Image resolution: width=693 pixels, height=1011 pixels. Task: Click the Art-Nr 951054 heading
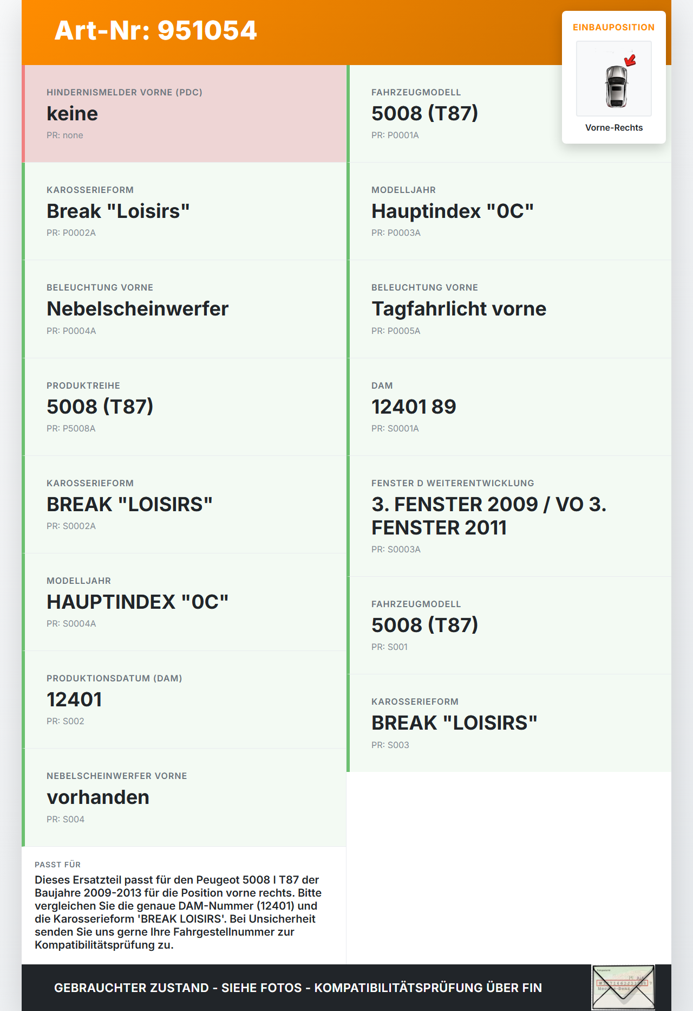tap(155, 31)
